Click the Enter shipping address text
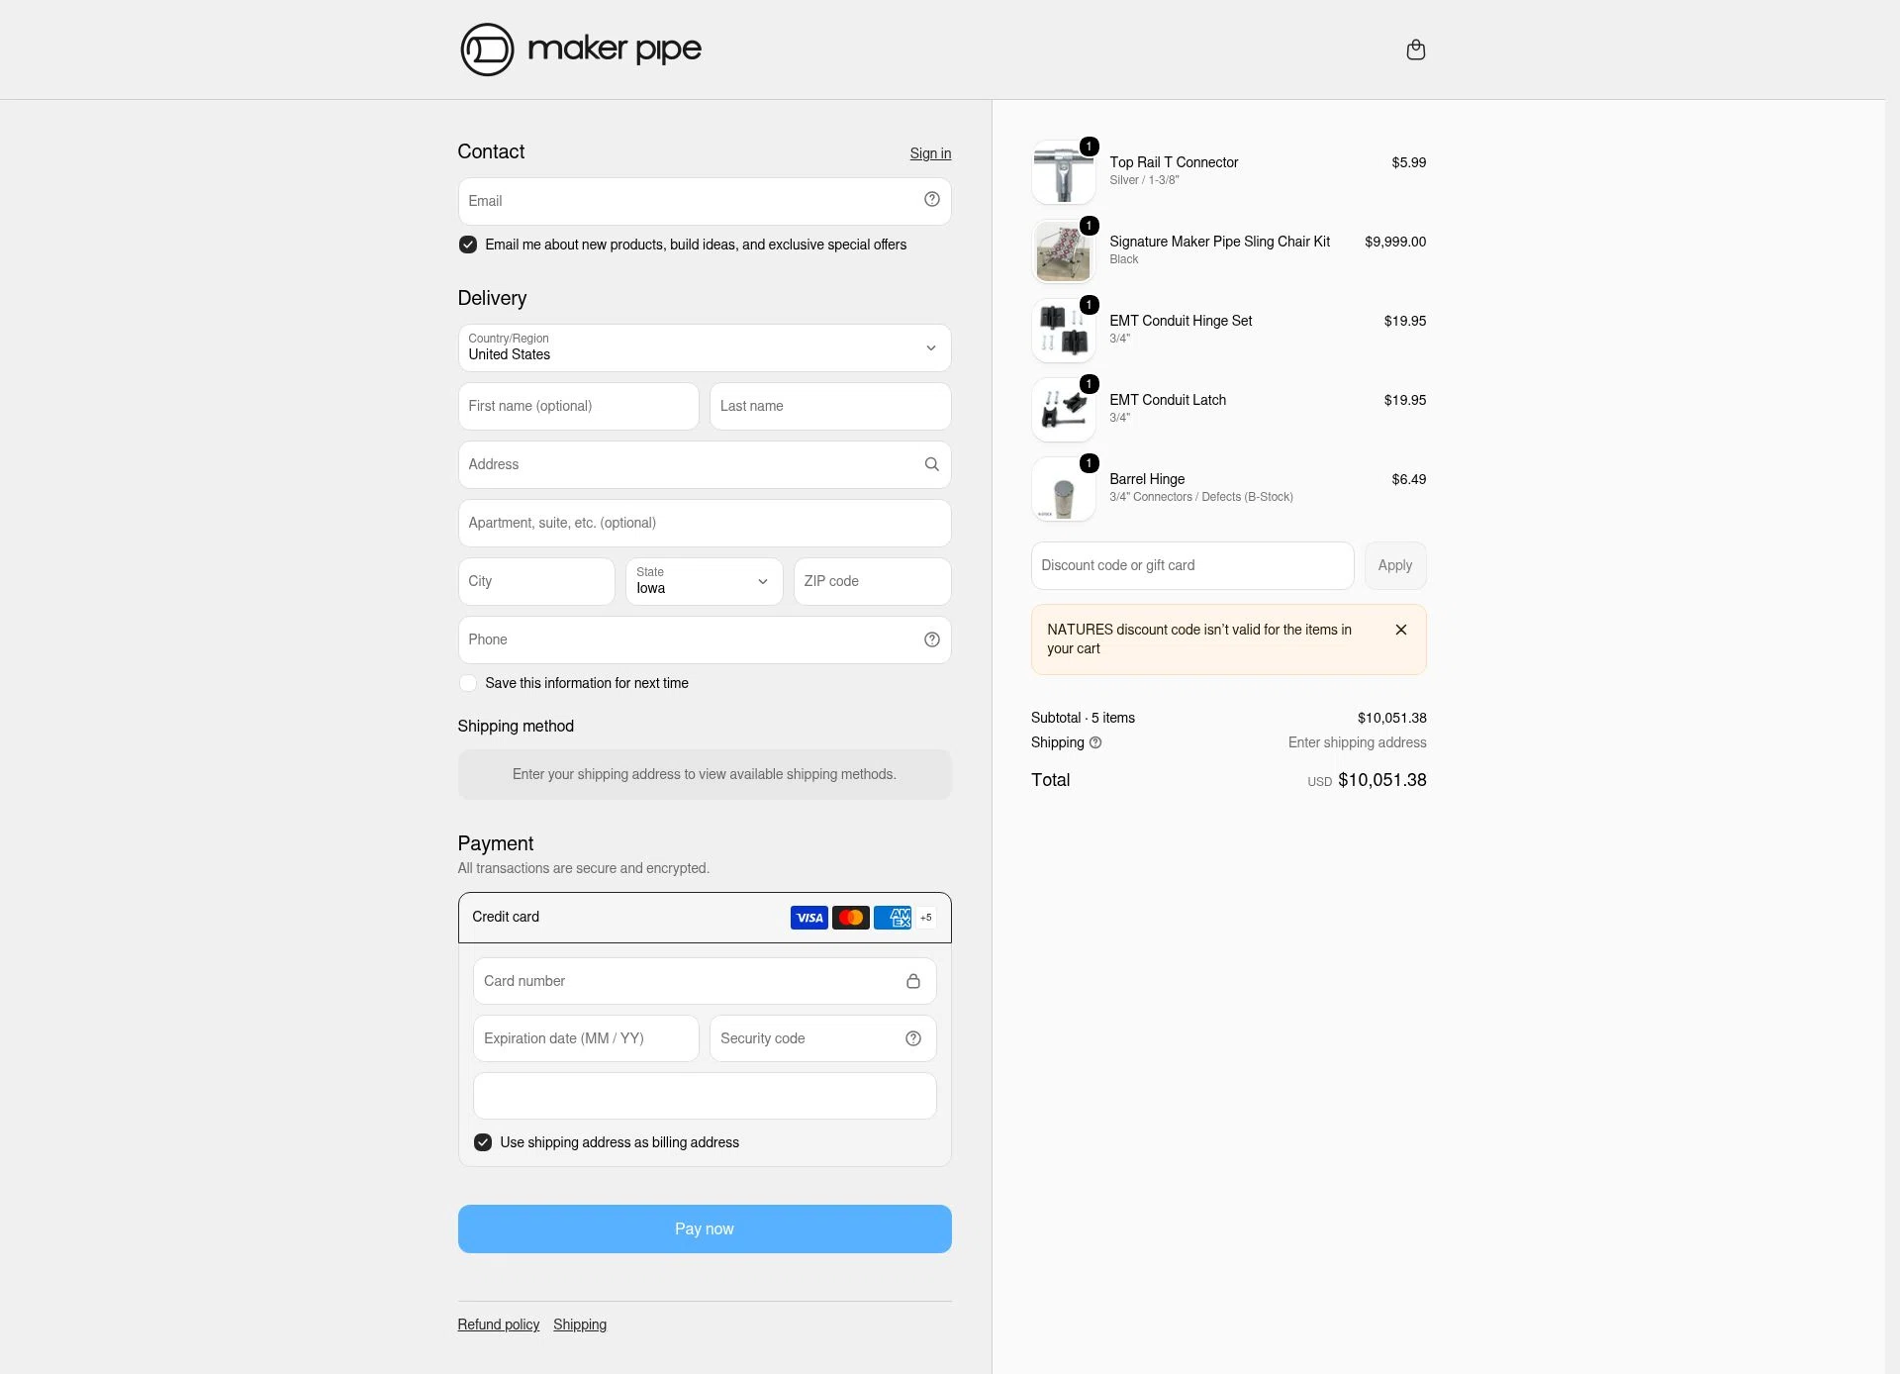1900x1374 pixels. (1357, 742)
